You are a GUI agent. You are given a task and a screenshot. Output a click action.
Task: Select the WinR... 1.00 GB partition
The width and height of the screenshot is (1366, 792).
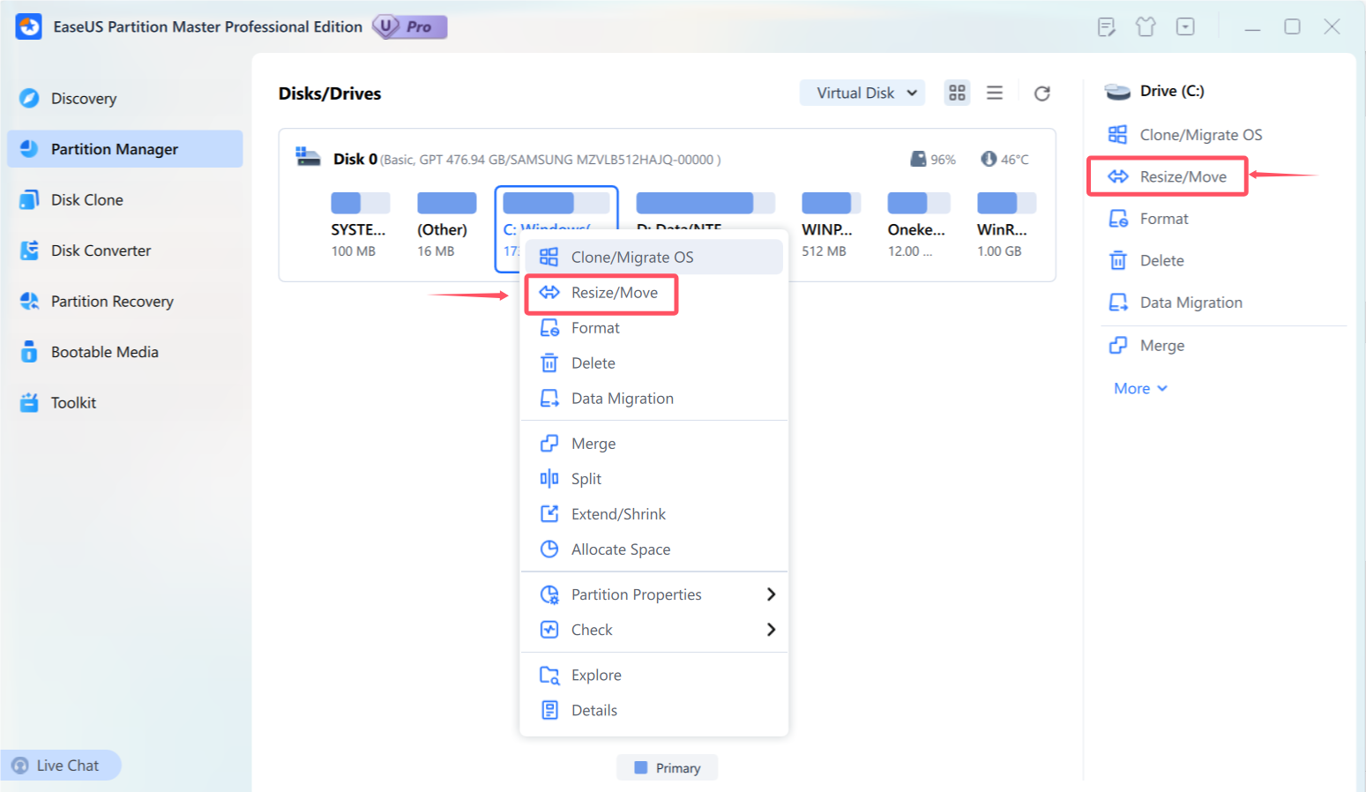pyautogui.click(x=1005, y=226)
